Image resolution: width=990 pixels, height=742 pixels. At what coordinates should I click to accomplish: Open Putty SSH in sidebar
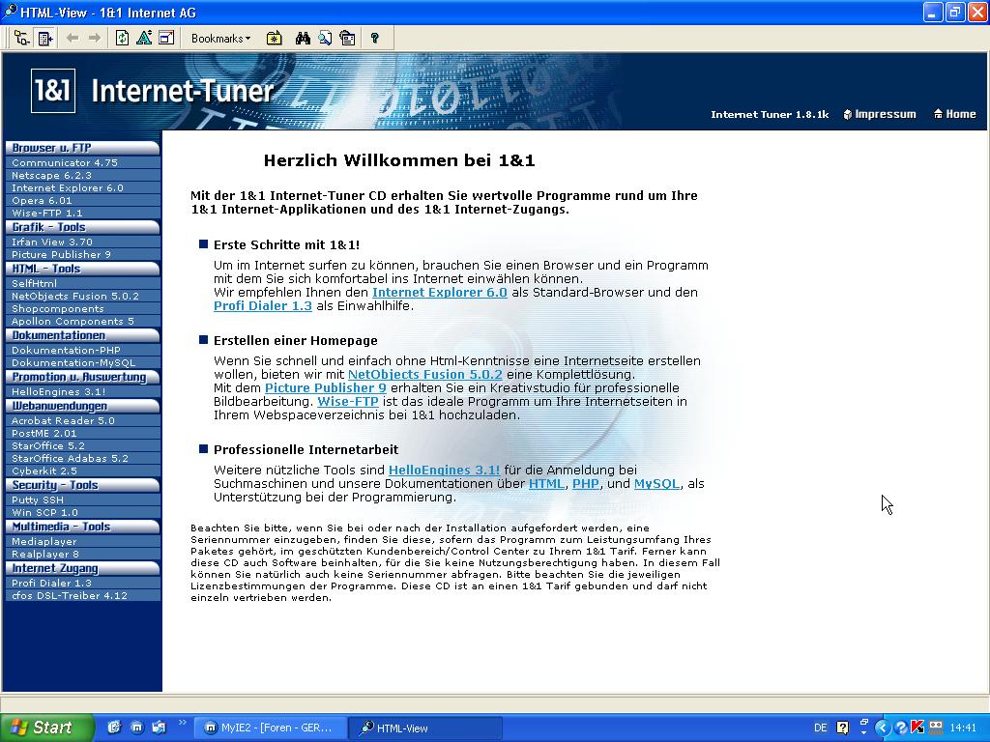pos(82,500)
